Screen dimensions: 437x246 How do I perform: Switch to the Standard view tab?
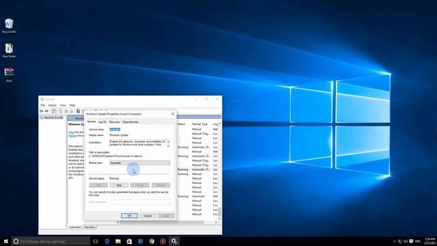point(89,227)
